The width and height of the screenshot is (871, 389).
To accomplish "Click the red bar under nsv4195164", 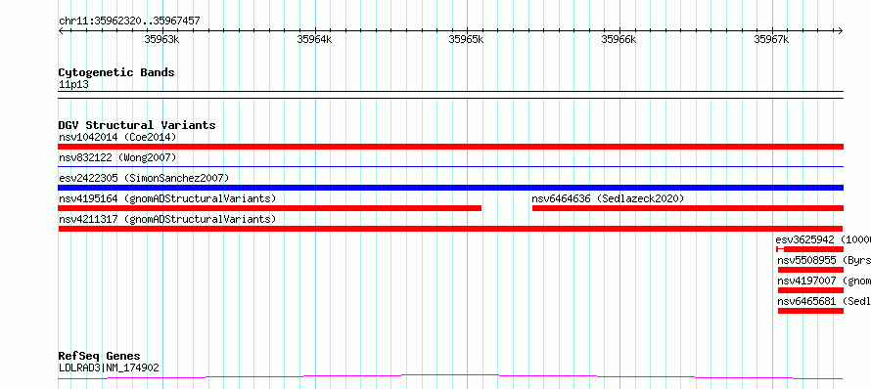I will point(269,208).
